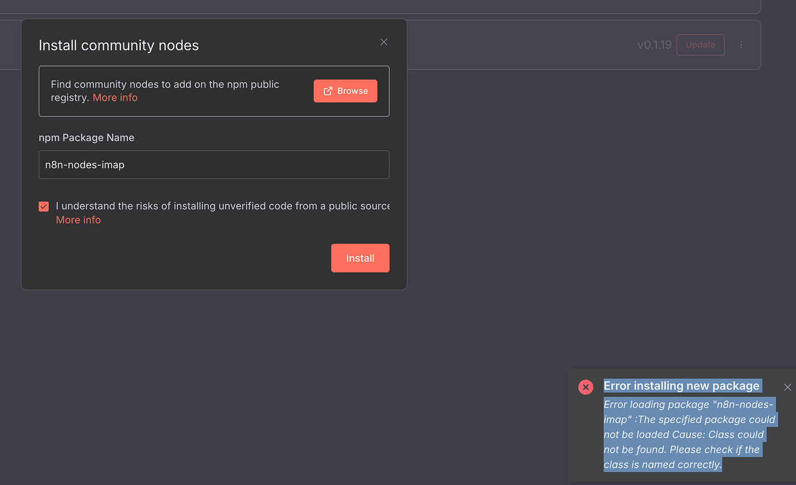Click the "npm Package Name" field label

point(86,138)
